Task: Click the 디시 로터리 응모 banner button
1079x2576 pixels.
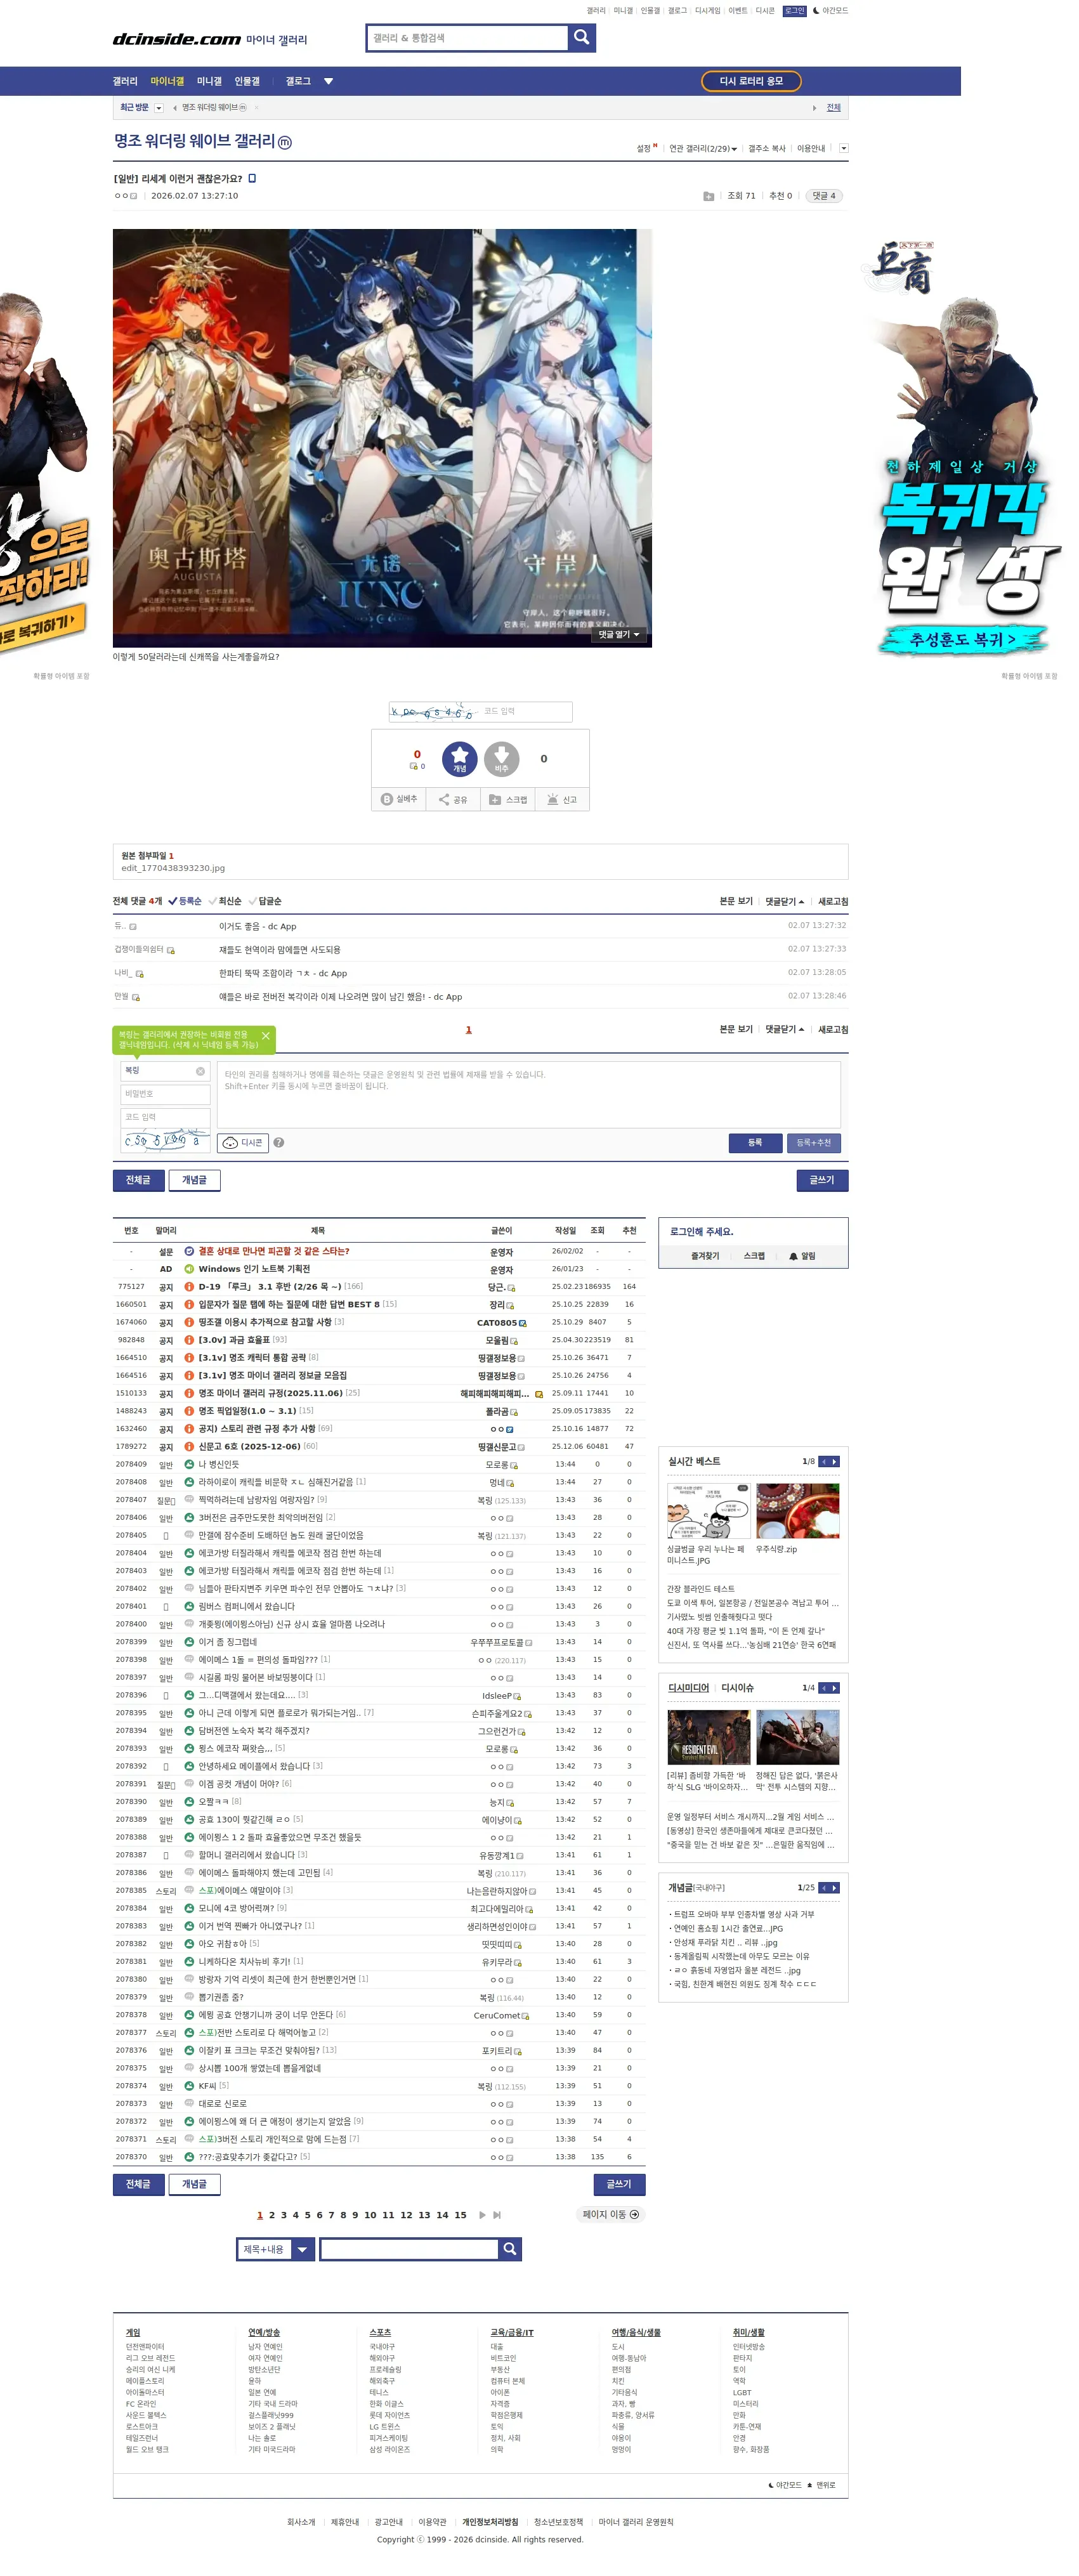Action: tap(752, 82)
